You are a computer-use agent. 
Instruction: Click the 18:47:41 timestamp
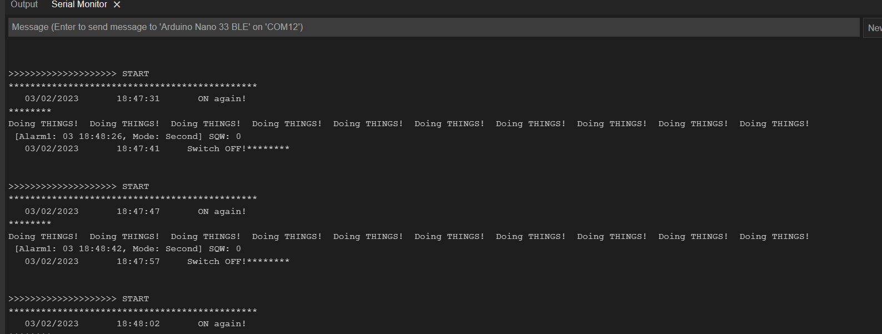pyautogui.click(x=138, y=149)
